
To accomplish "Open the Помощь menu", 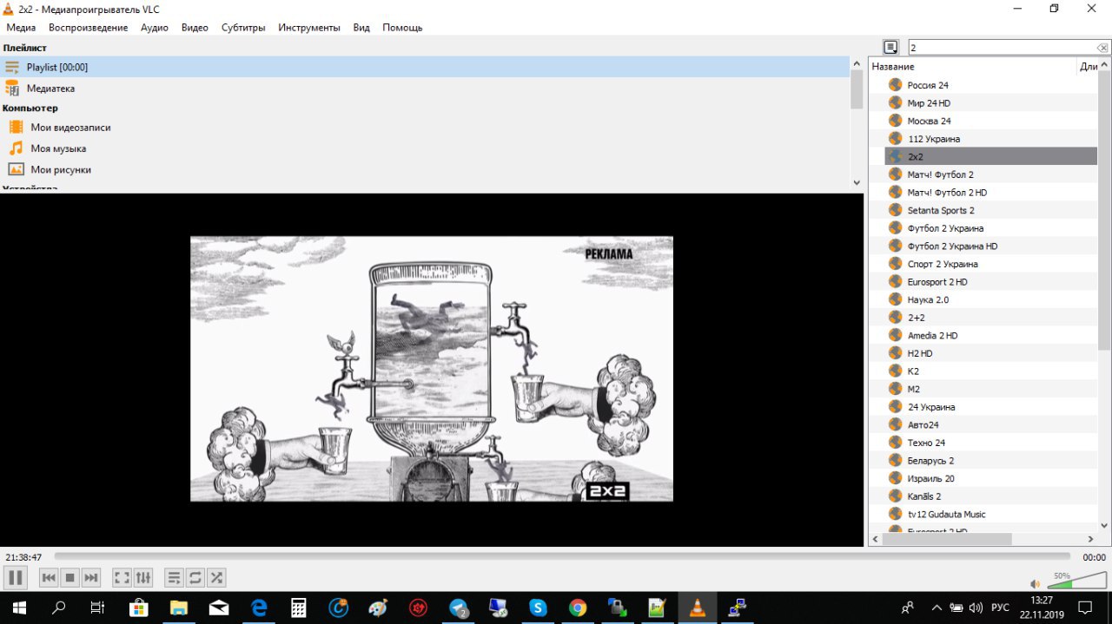I will pos(402,28).
